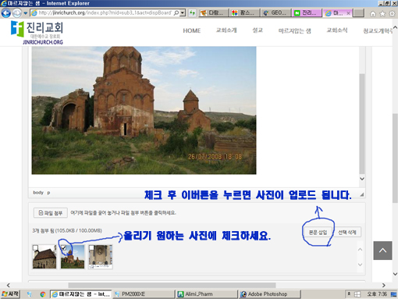Open recent pages dropdown next to Forward

point(25,12)
